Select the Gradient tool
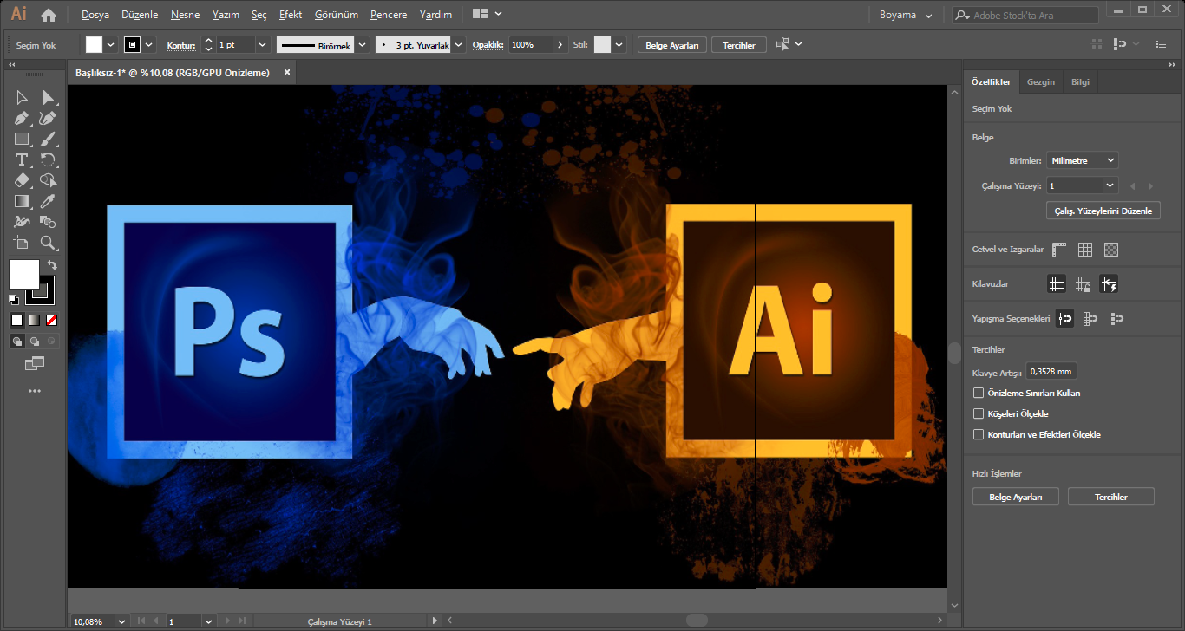 coord(22,201)
